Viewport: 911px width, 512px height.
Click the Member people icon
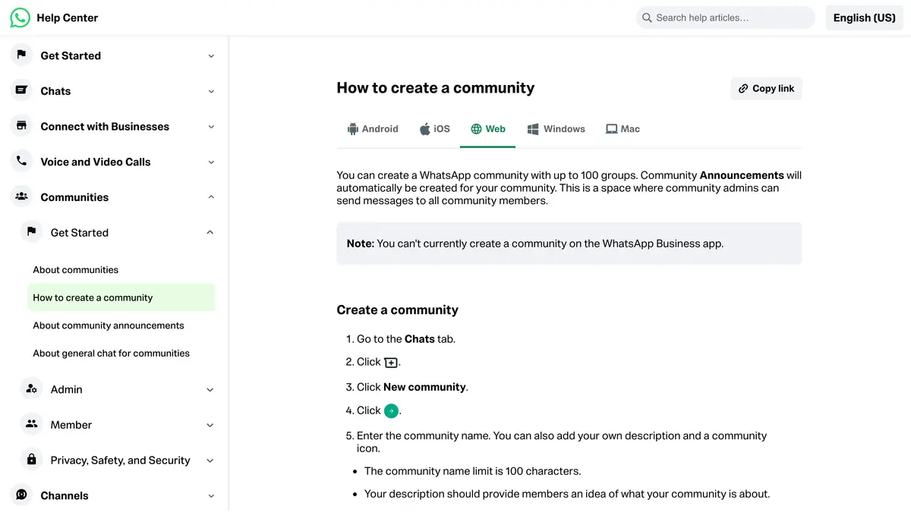click(31, 424)
